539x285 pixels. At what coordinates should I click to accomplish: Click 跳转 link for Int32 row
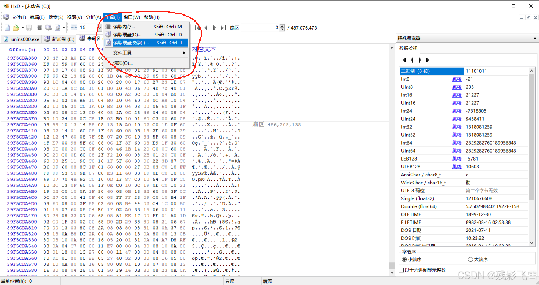coord(457,127)
